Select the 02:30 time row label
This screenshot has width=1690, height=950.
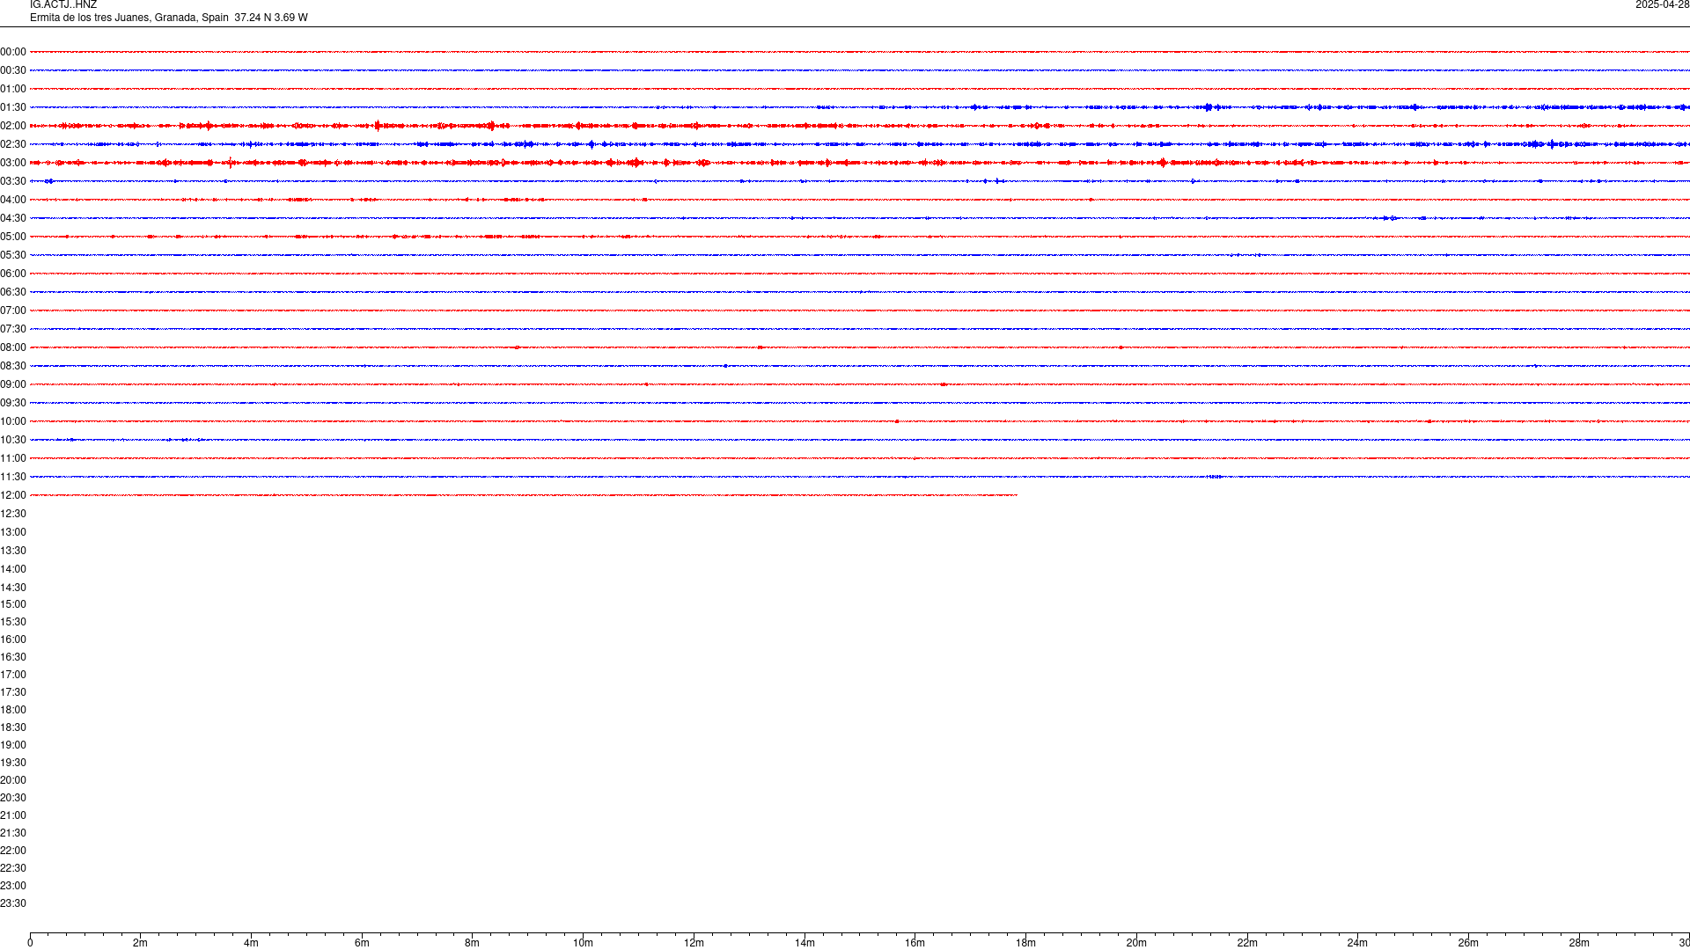click(x=13, y=144)
